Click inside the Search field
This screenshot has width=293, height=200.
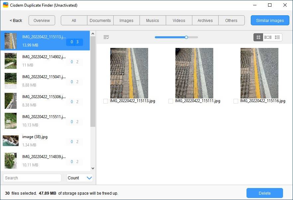tap(32, 178)
